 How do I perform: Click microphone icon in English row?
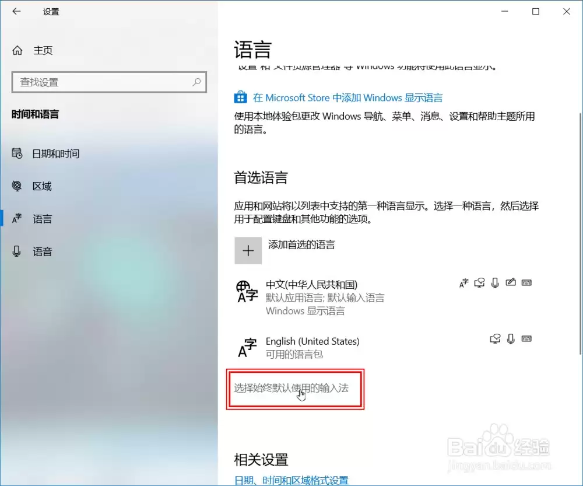coord(511,338)
